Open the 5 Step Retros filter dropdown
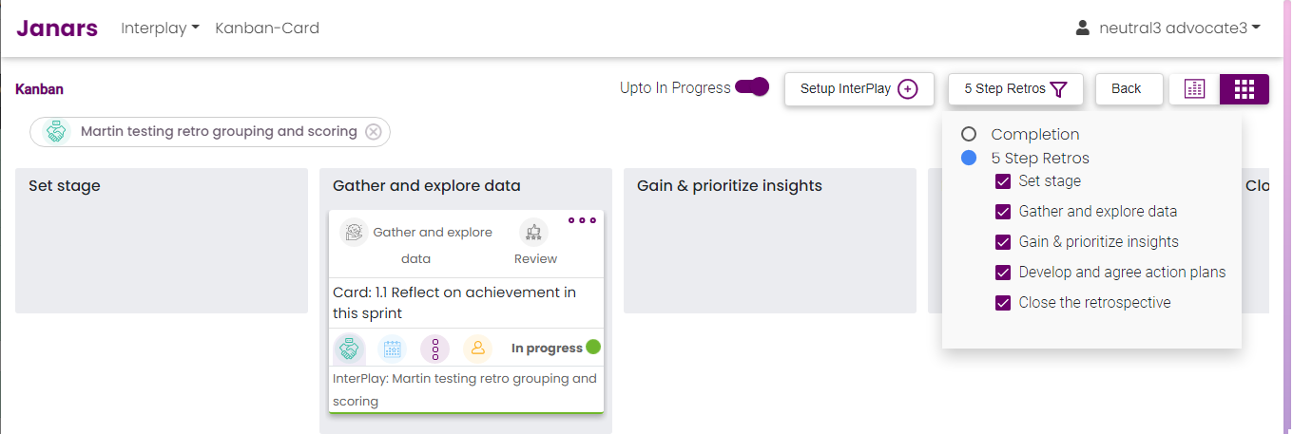The image size is (1293, 434). (x=1016, y=89)
